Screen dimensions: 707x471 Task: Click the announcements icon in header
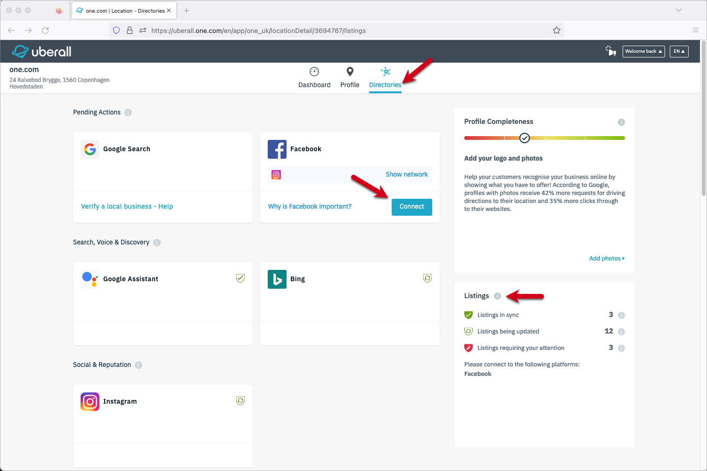(611, 51)
